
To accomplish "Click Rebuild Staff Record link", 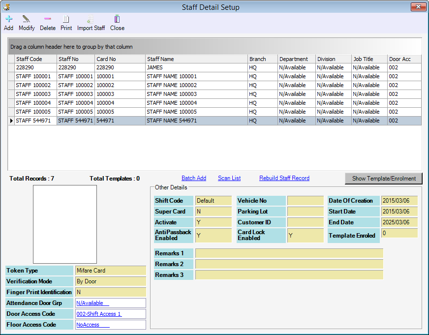I will click(x=284, y=178).
